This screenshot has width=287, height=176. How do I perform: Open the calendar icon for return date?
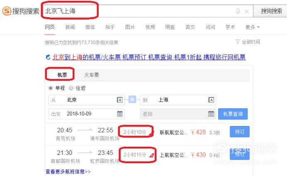pyautogui.click(x=211, y=114)
